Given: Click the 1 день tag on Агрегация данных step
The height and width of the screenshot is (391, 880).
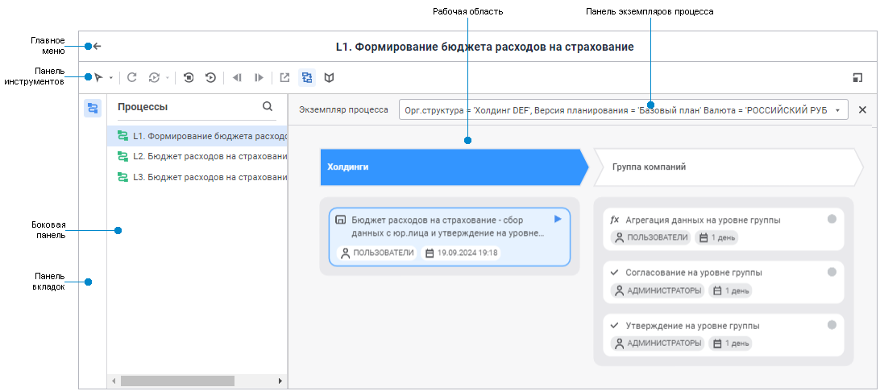Looking at the screenshot, I should tap(716, 237).
